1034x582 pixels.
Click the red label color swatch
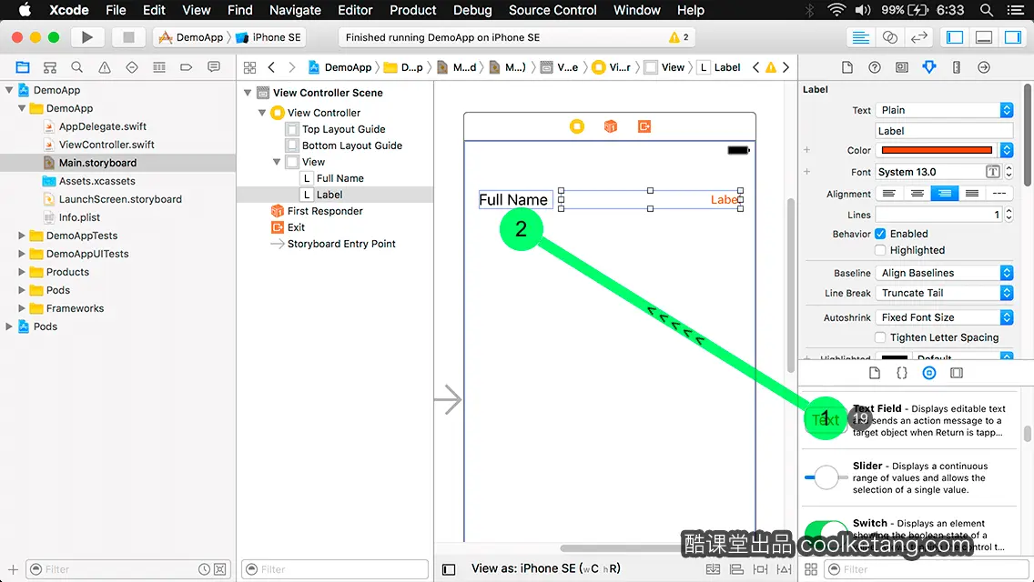point(937,150)
